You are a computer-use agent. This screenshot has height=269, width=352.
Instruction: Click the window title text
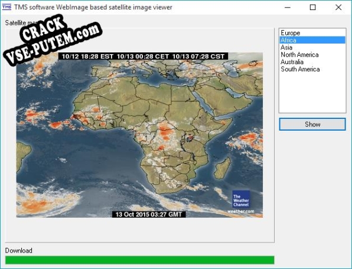pos(93,7)
